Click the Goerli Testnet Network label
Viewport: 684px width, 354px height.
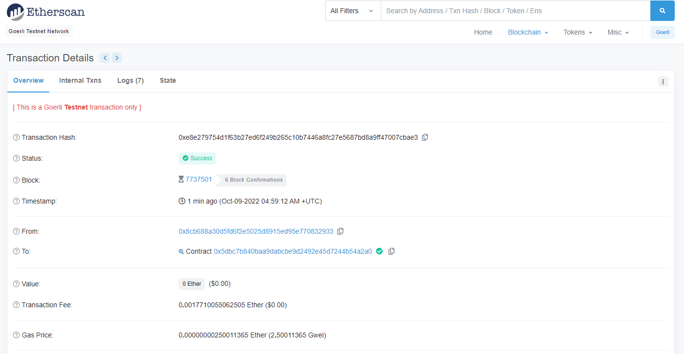pos(39,31)
